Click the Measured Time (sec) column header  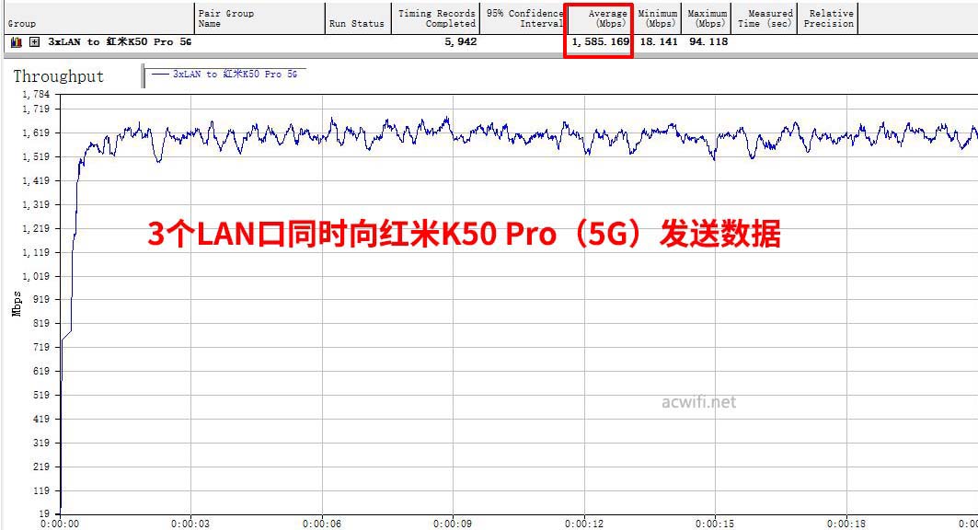(764, 18)
